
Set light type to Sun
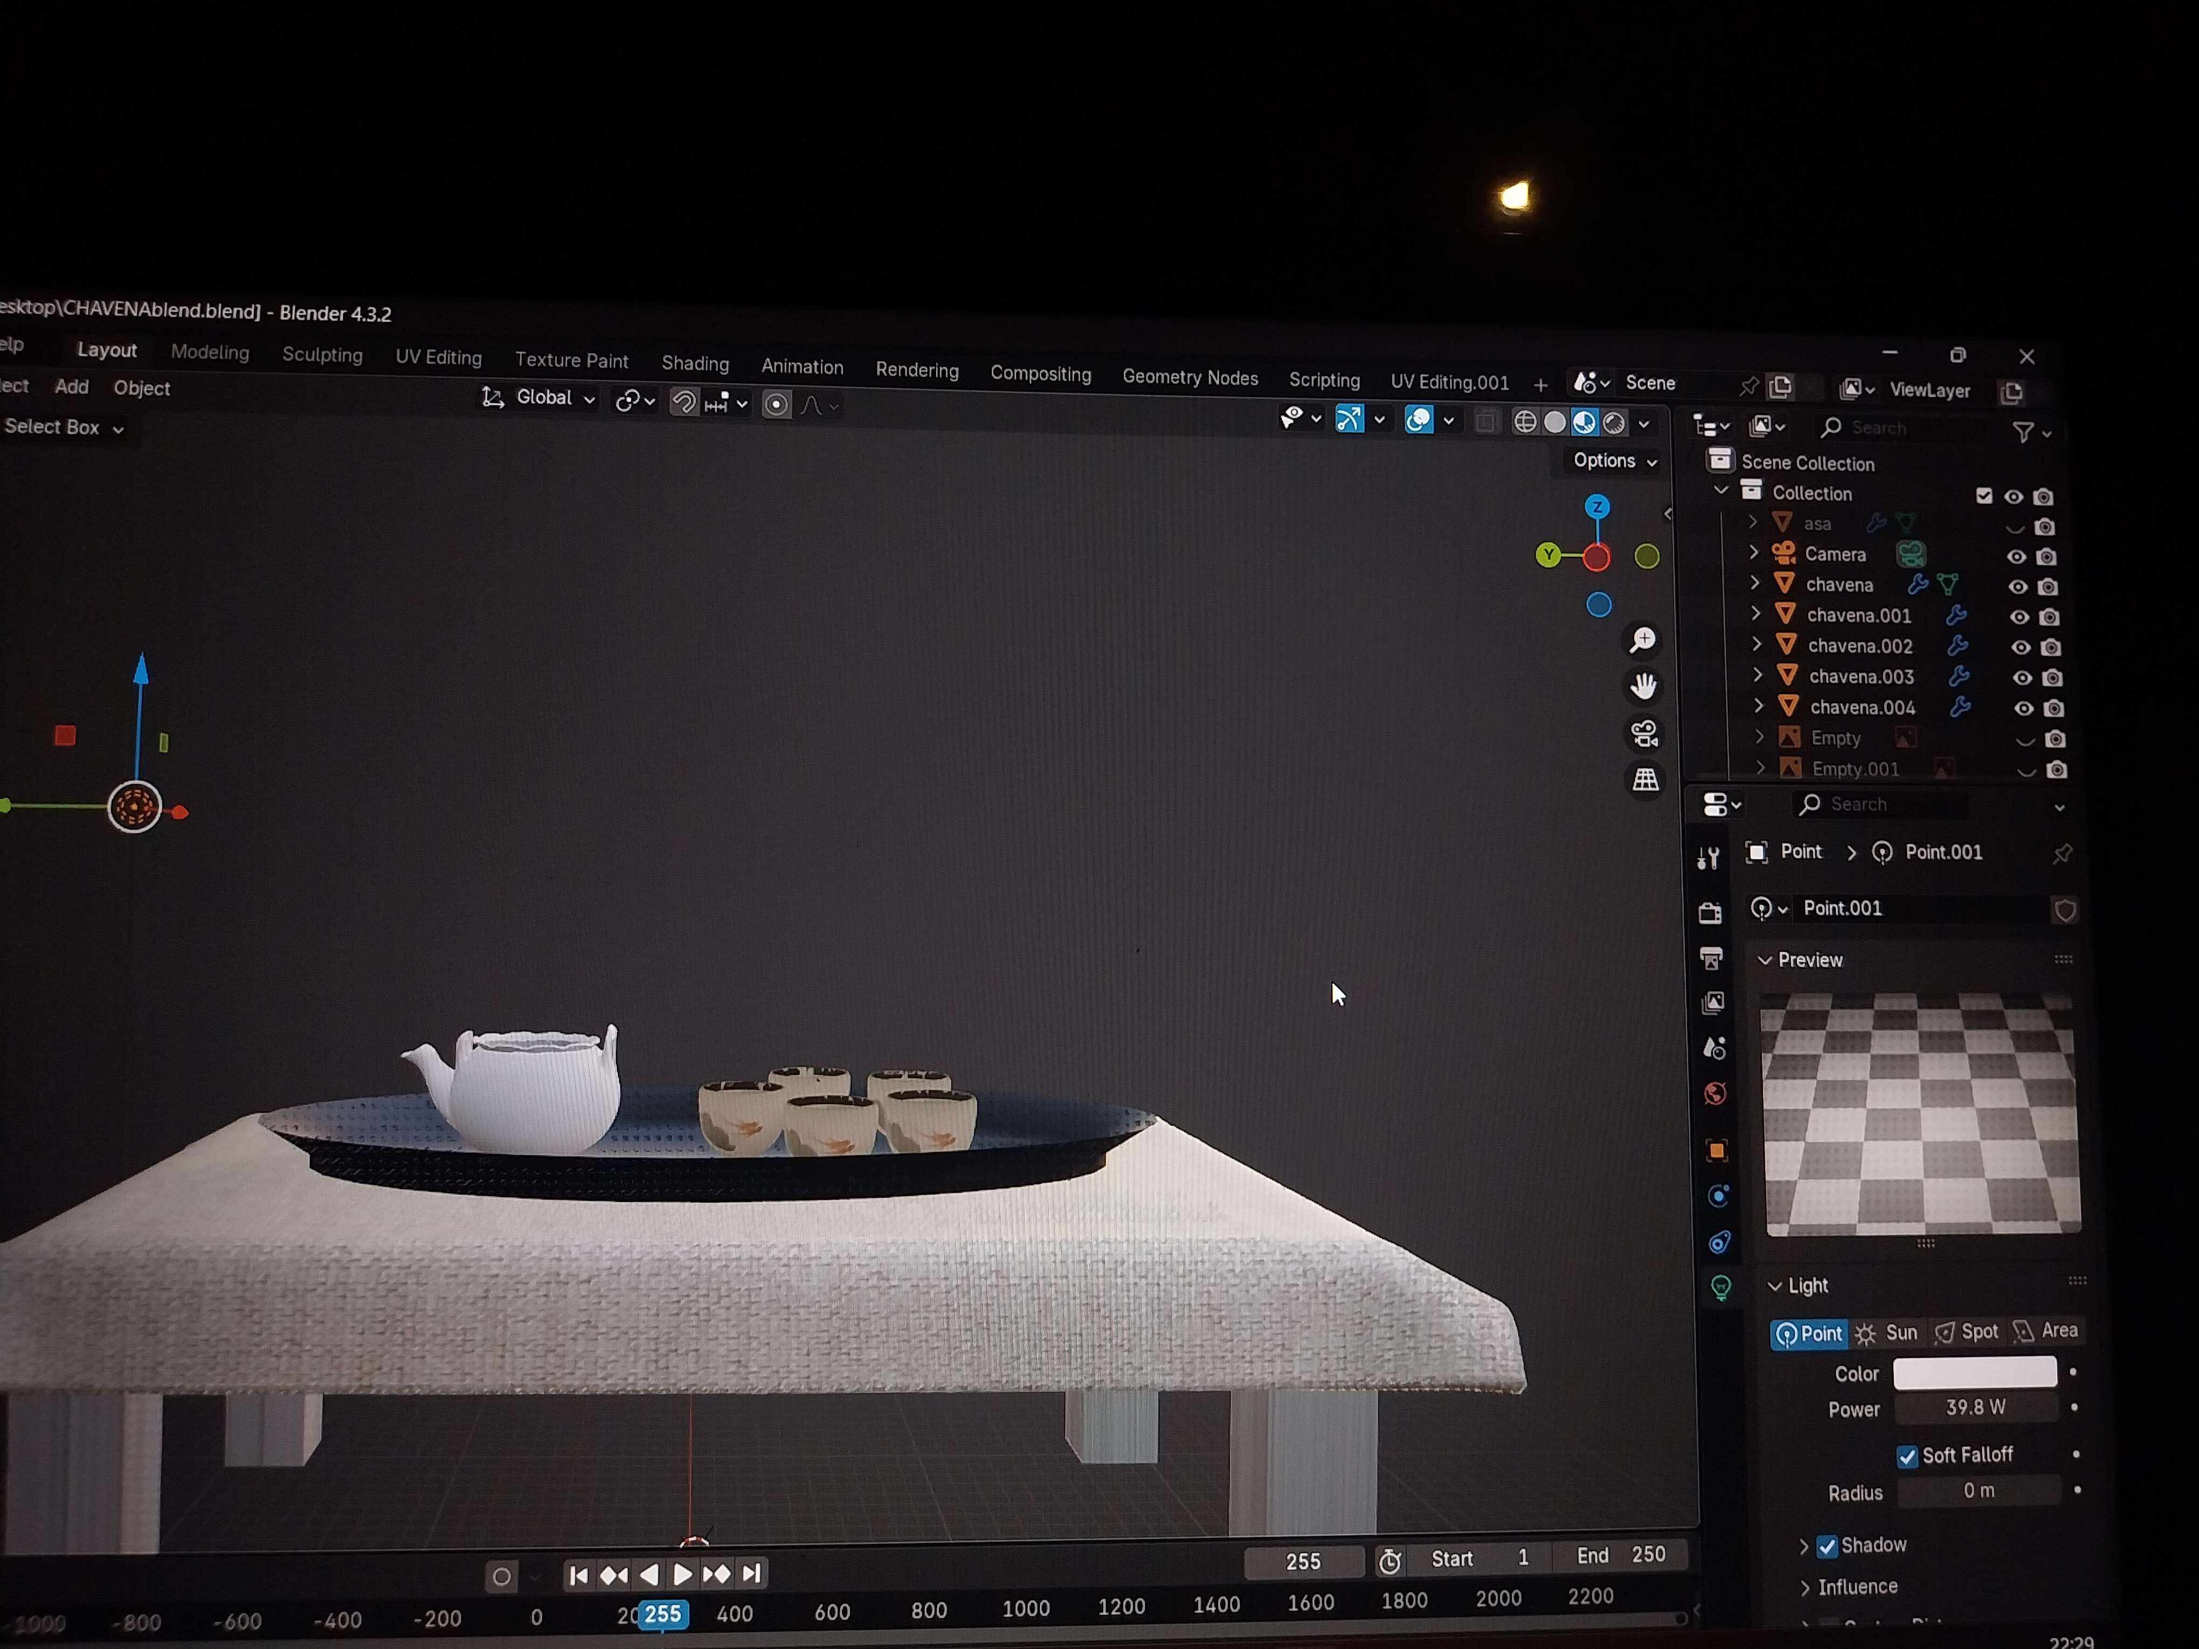1887,1333
